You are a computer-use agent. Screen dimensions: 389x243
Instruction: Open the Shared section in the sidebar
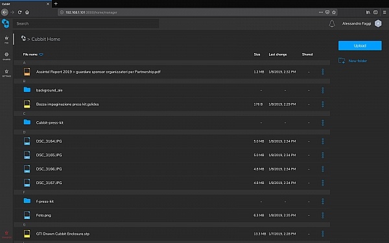pos(6,56)
